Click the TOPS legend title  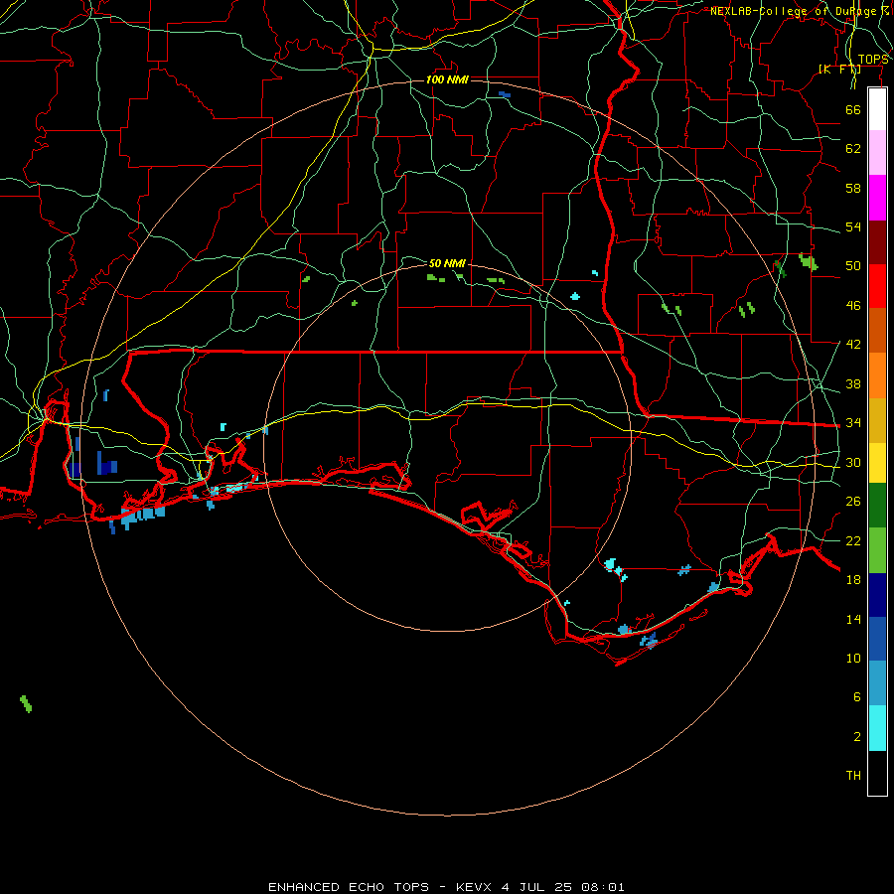tap(873, 60)
